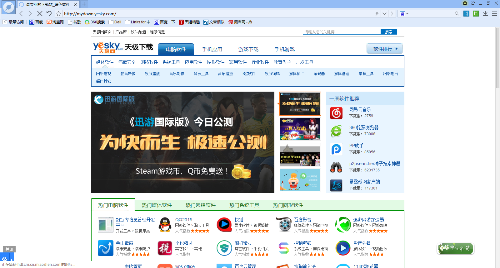Screen dimensions: 500x268
Task: Open a new tab with plus button
Action: coord(84,4)
